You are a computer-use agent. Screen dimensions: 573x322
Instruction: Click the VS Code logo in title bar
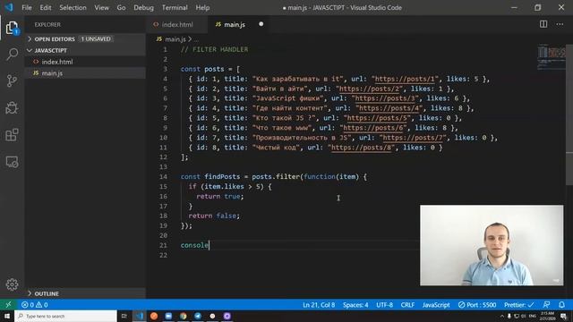coord(9,7)
